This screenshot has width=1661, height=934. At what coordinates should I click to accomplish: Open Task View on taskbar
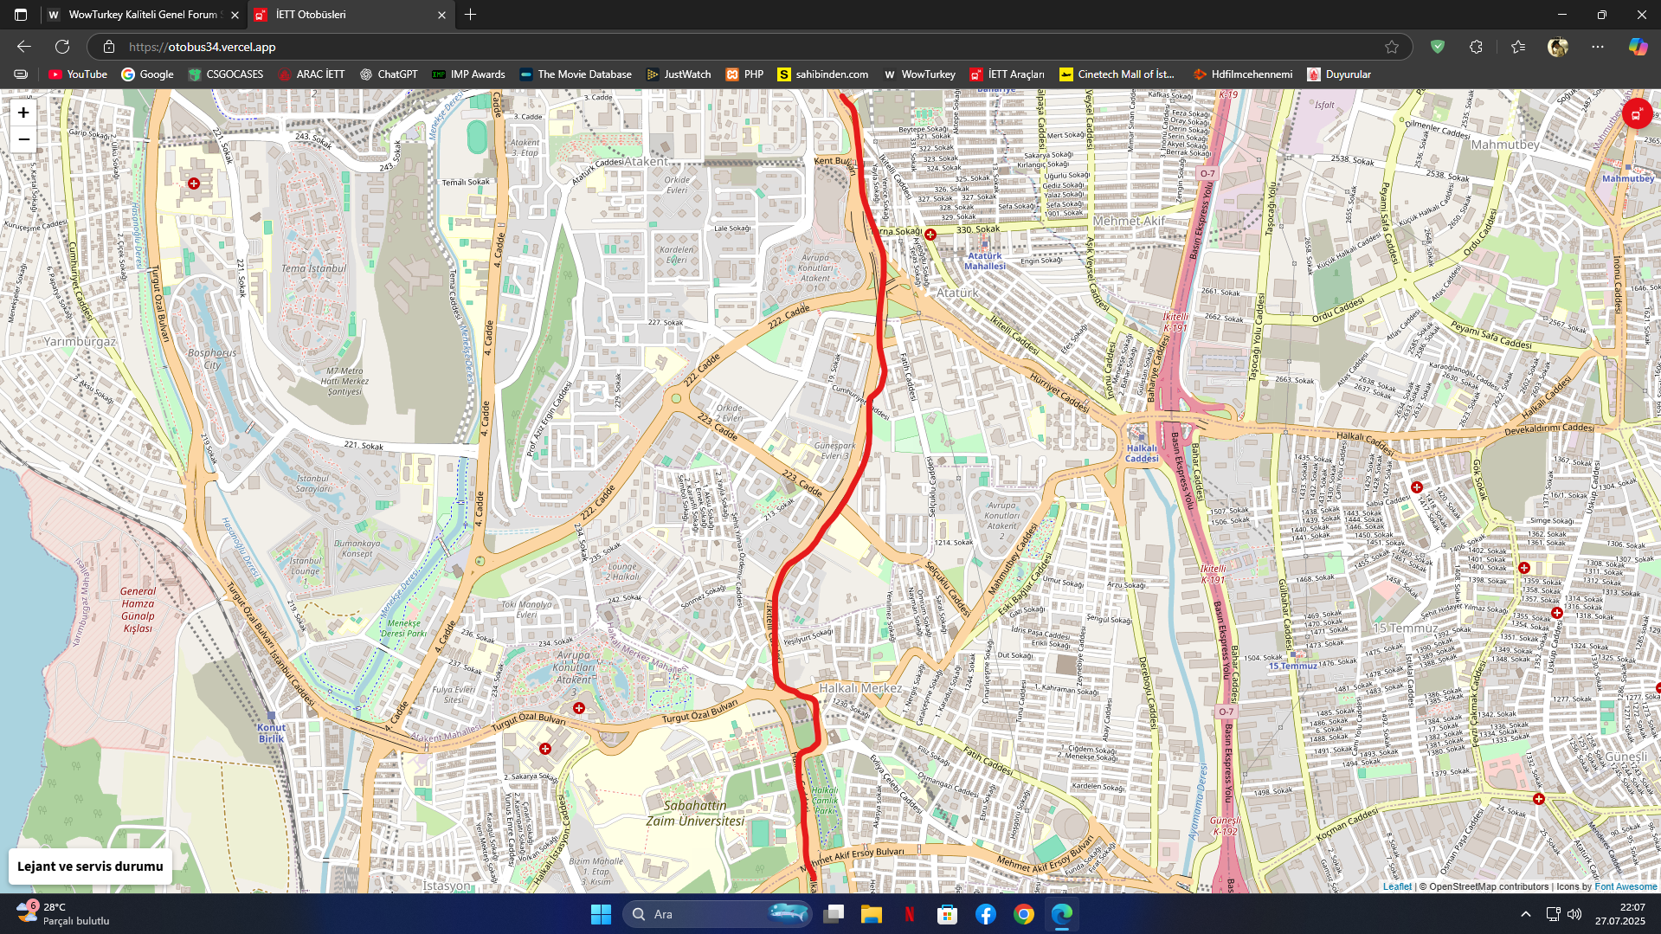834,914
